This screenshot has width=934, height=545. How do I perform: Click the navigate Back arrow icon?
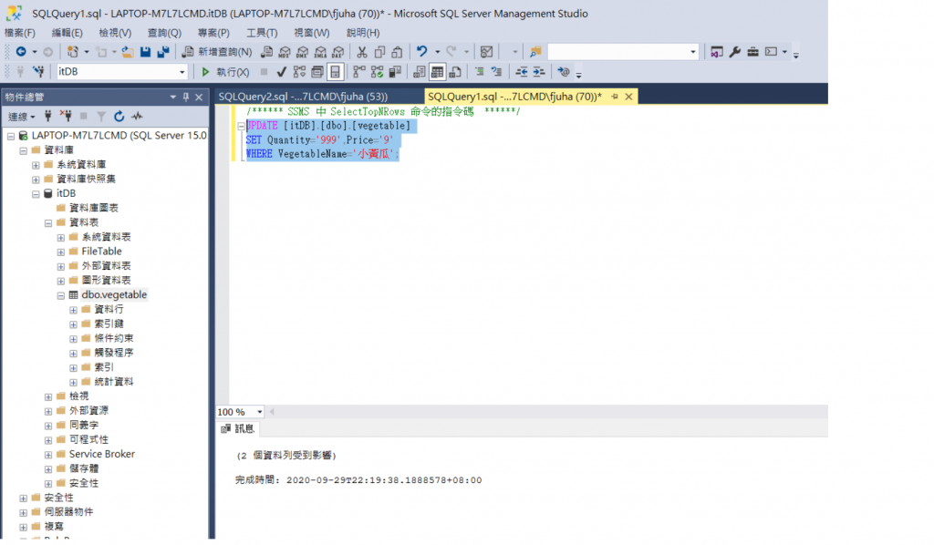pyautogui.click(x=21, y=52)
